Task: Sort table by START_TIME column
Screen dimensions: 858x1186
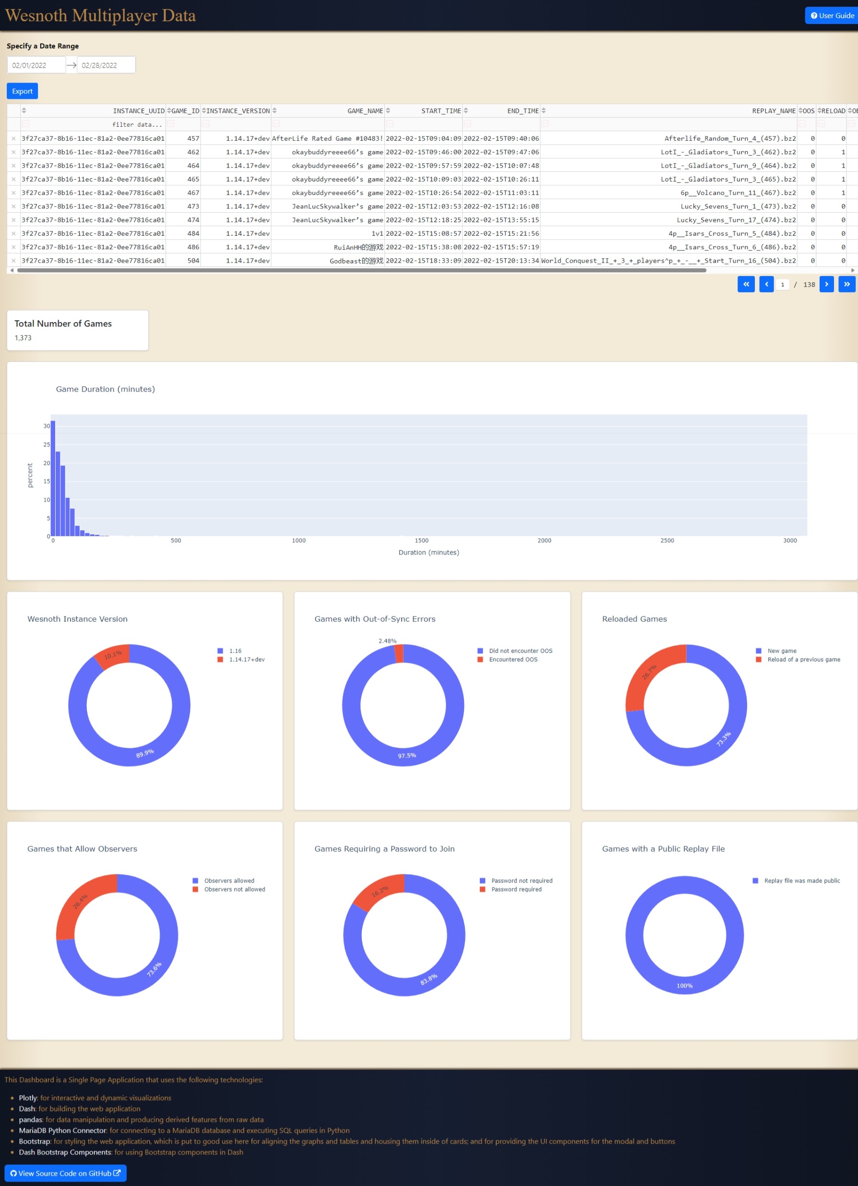Action: tap(388, 111)
